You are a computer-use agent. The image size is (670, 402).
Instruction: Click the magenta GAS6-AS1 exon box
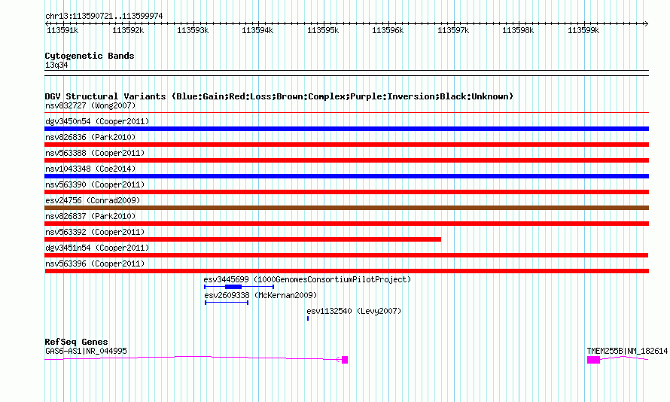point(345,360)
